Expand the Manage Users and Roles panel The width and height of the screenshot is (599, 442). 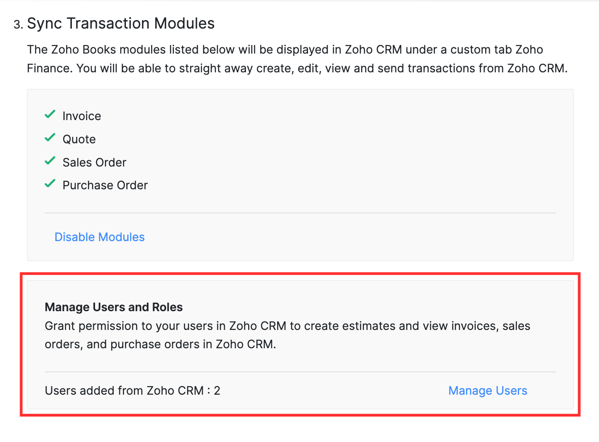[x=113, y=307]
